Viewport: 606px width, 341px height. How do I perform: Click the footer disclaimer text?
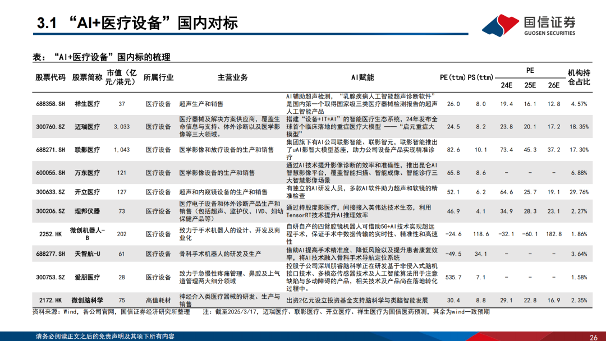(105, 337)
